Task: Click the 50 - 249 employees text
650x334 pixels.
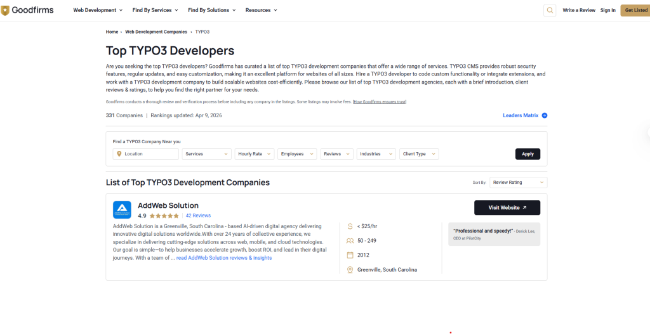Action: pos(367,240)
